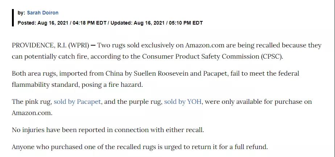
Task: Click "Amazon.com." at the third paragraph's end
Action: [x=32, y=113]
